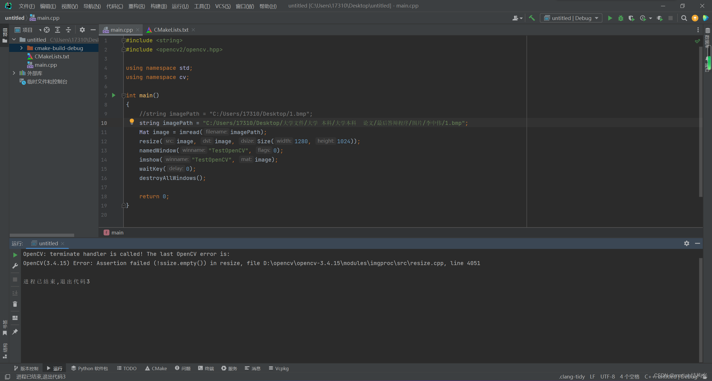The width and height of the screenshot is (712, 381).
Task: Click the locate file target icon
Action: [47, 30]
